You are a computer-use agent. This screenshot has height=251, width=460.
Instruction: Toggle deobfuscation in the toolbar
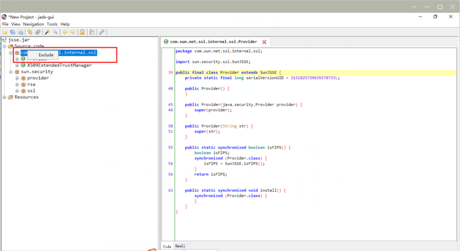click(x=82, y=32)
